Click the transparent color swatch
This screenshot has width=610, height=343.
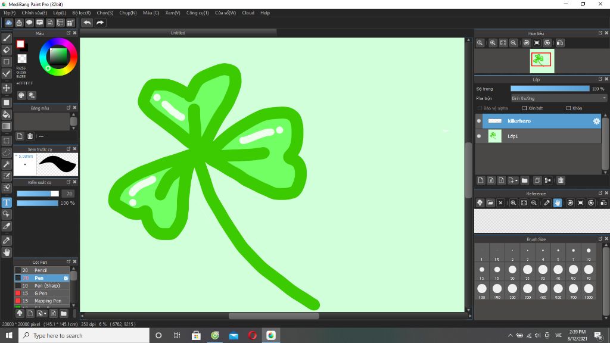(x=22, y=59)
